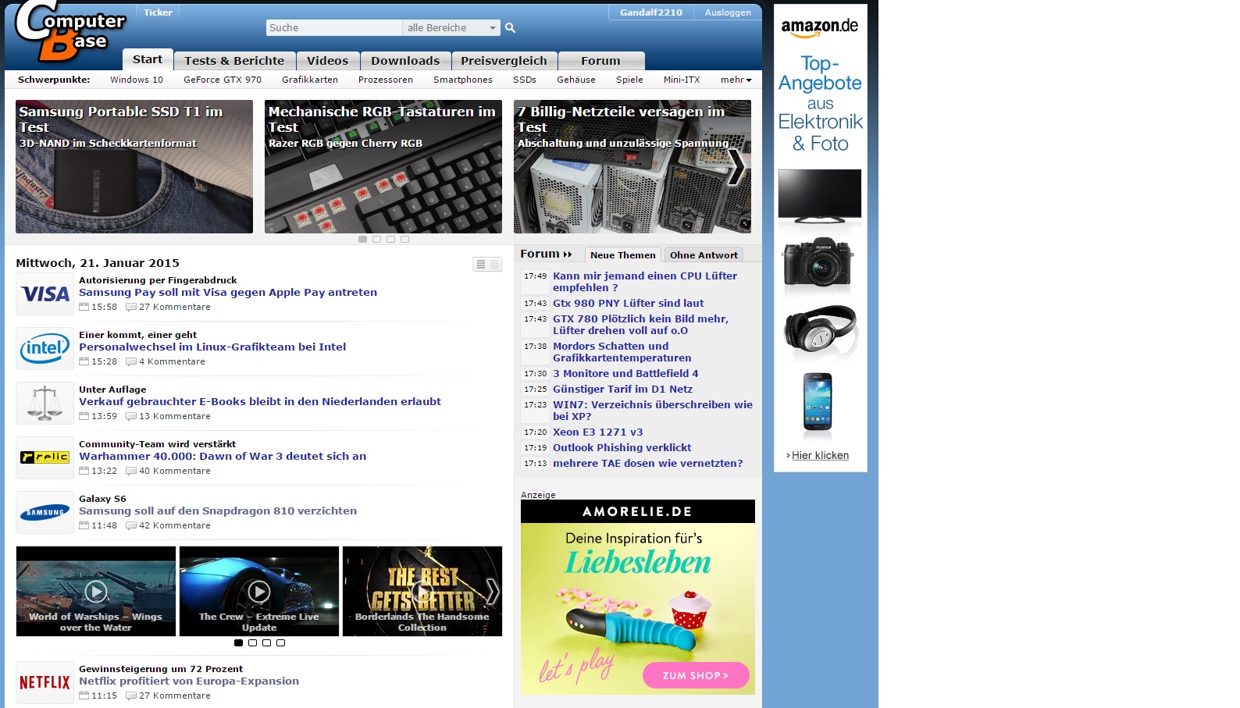This screenshot has width=1240, height=708.
Task: Open the Netflix logo article thumbnail
Action: click(x=45, y=683)
